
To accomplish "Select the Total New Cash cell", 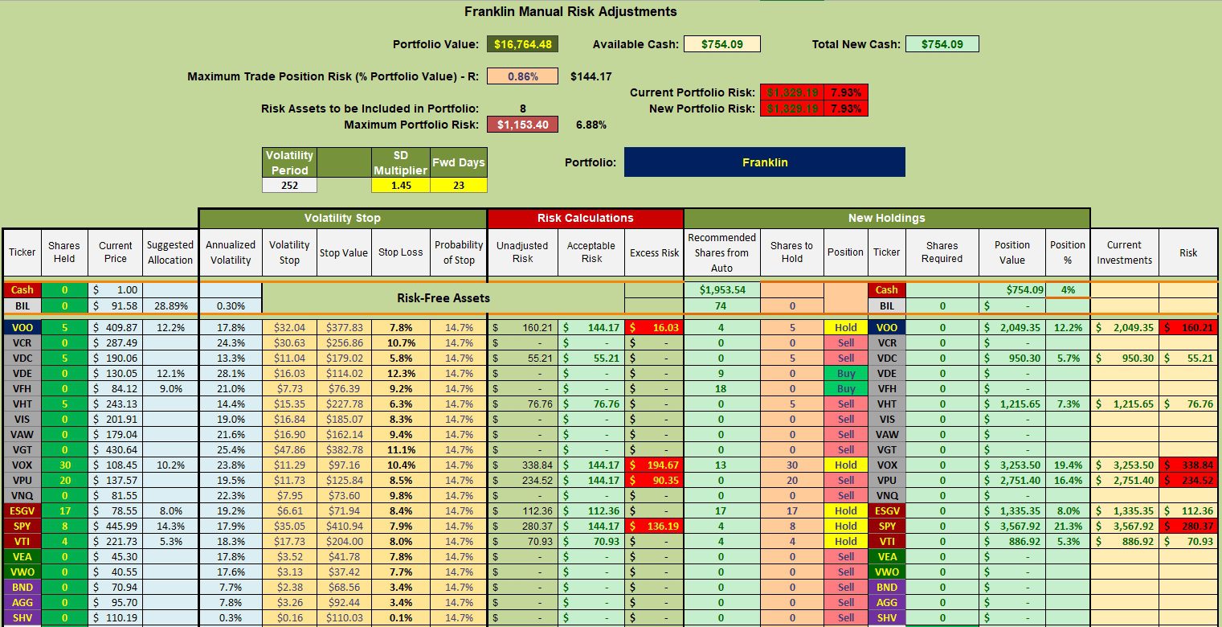I will tap(942, 44).
